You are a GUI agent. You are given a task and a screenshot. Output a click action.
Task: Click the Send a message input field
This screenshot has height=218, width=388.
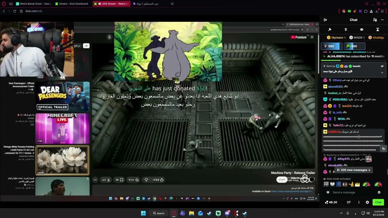(x=353, y=193)
